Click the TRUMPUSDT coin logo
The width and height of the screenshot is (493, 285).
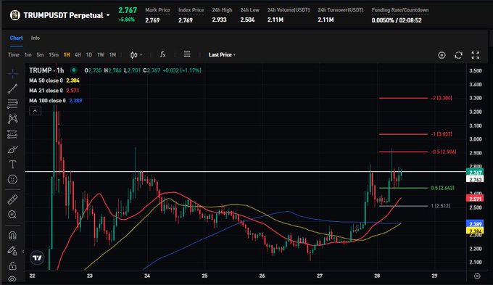click(x=14, y=15)
